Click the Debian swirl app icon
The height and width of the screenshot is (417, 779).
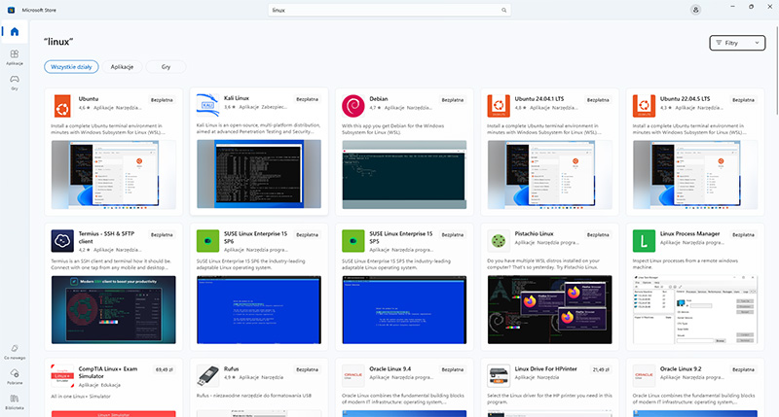click(x=353, y=106)
